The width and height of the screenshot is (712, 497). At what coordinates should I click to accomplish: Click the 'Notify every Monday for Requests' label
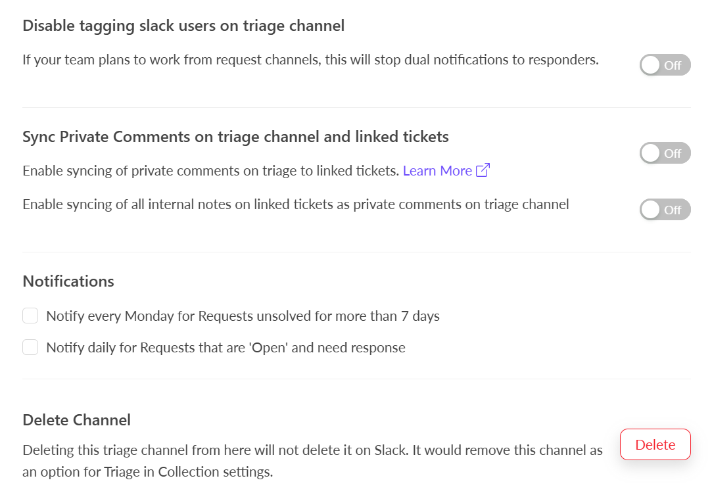243,316
